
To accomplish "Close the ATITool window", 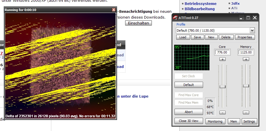I will [255, 18].
